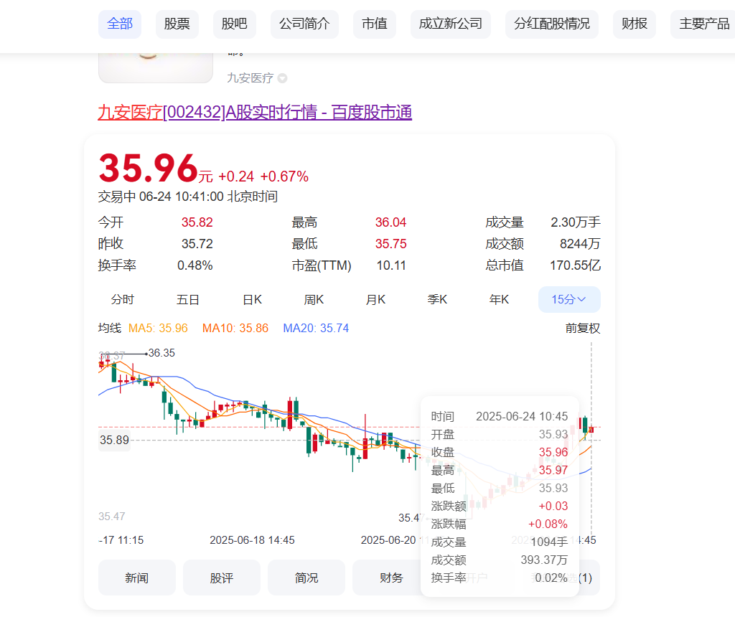Click the 2025-06-18 14:45 date axis label
This screenshot has width=735, height=617.
click(x=252, y=540)
